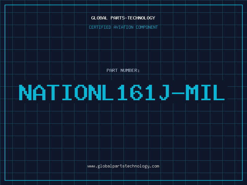Viewport: 247px width, 185px height.
Task: Open the www.globalpartstechnology.com link
Action: pos(123,166)
